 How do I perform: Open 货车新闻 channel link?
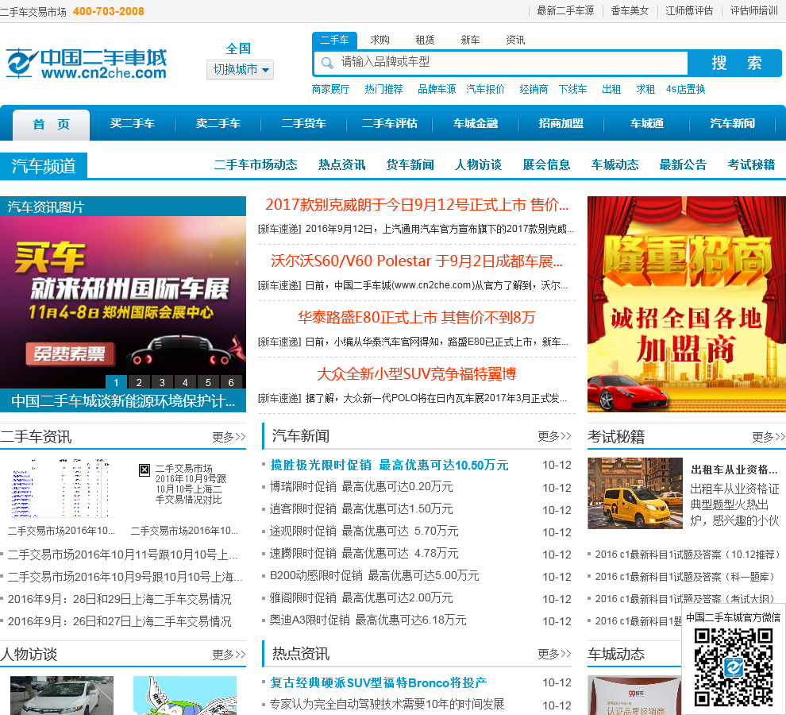[x=410, y=164]
